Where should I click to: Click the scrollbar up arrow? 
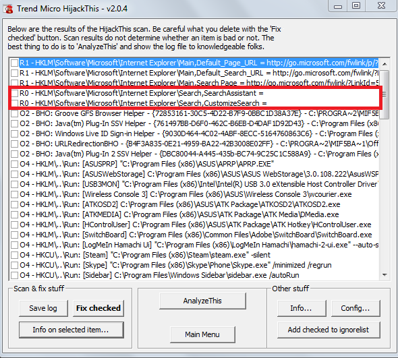[385, 64]
